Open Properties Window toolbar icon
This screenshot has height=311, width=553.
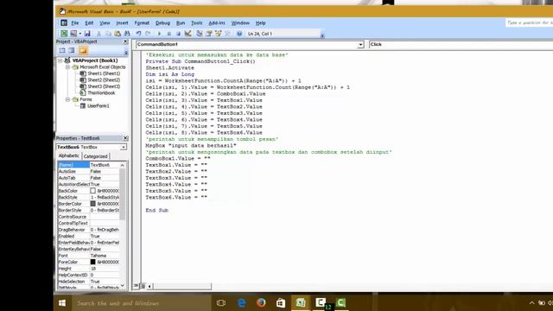click(x=209, y=34)
